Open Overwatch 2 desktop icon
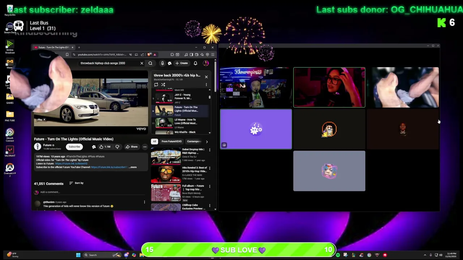 10,169
